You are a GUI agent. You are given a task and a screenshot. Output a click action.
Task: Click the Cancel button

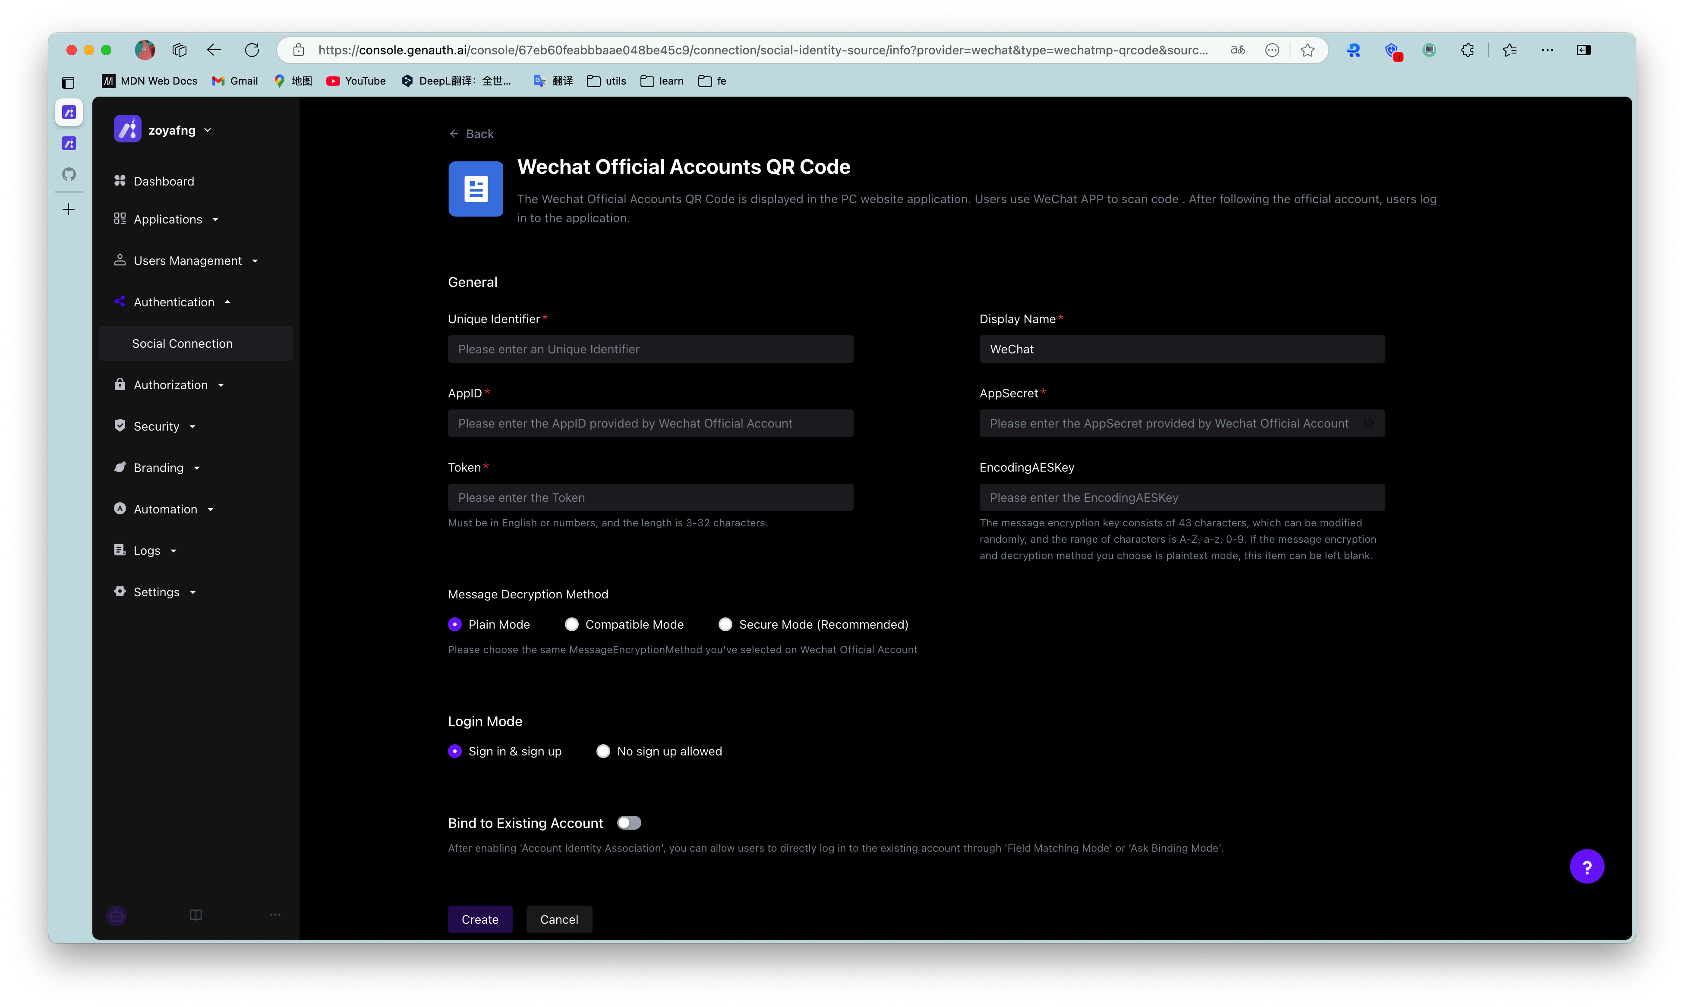point(559,919)
